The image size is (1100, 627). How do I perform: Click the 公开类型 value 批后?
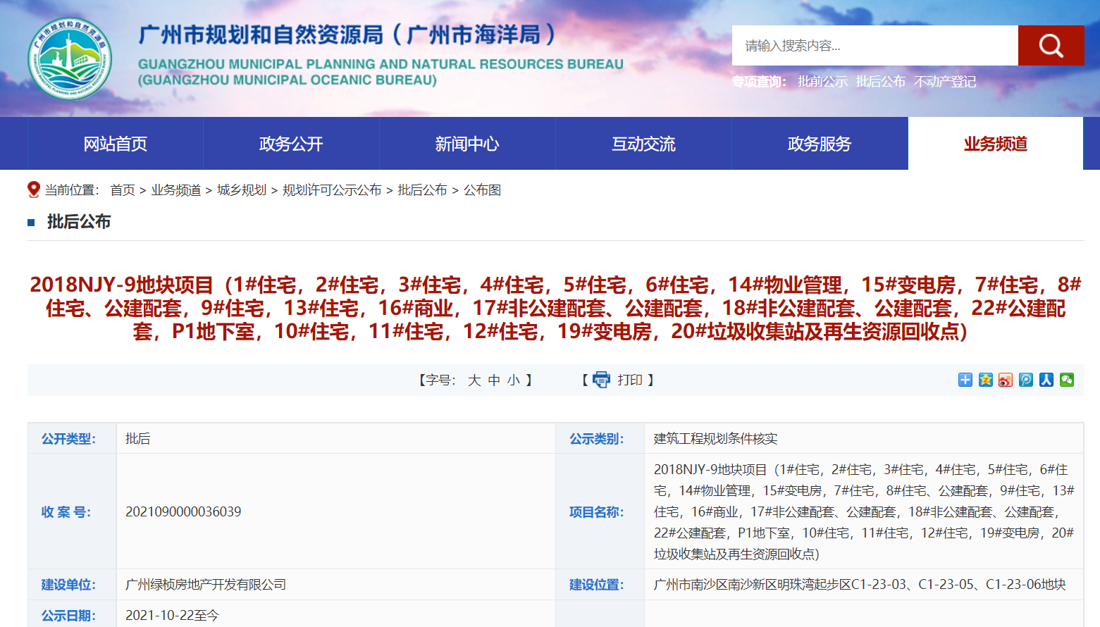137,439
